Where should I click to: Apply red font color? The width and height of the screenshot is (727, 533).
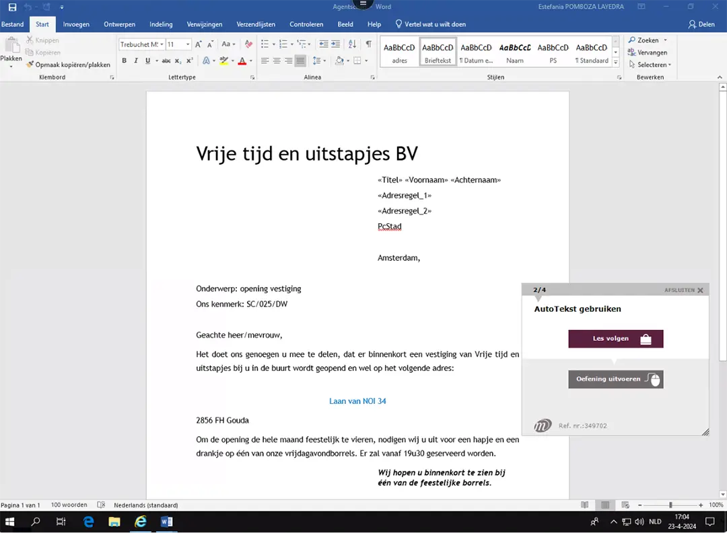pyautogui.click(x=242, y=60)
